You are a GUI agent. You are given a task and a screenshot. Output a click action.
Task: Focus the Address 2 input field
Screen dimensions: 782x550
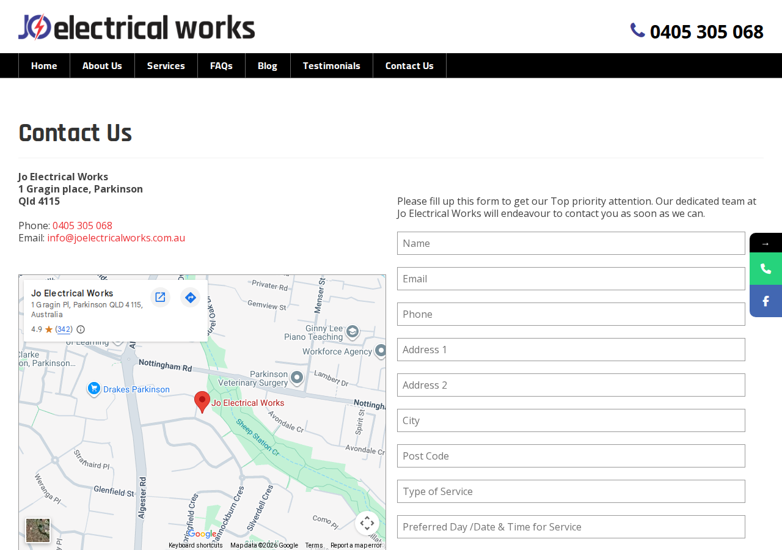571,385
